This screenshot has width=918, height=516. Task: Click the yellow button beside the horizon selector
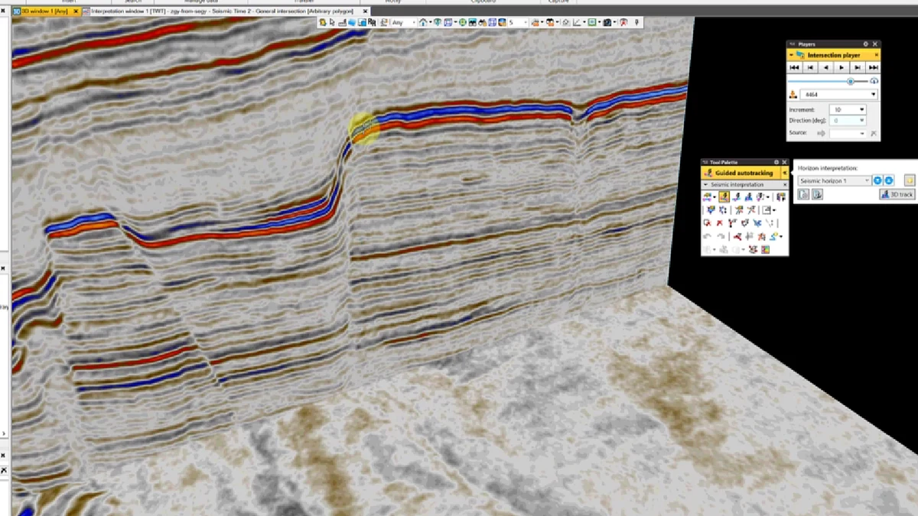(910, 180)
